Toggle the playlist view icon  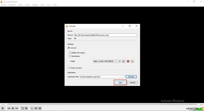32,108
